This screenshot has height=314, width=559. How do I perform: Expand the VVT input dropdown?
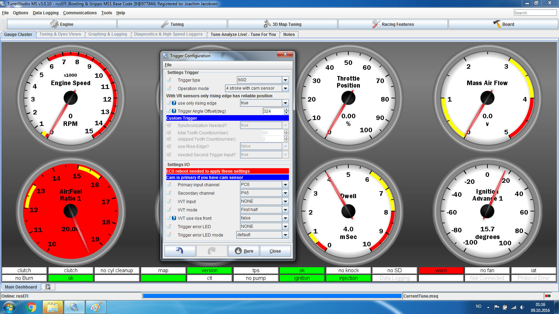click(x=285, y=201)
